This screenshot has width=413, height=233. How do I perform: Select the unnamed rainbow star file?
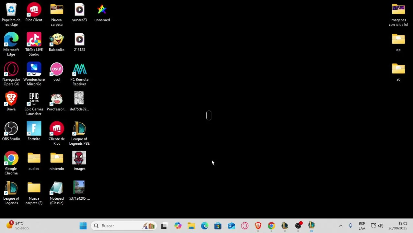pyautogui.click(x=102, y=12)
